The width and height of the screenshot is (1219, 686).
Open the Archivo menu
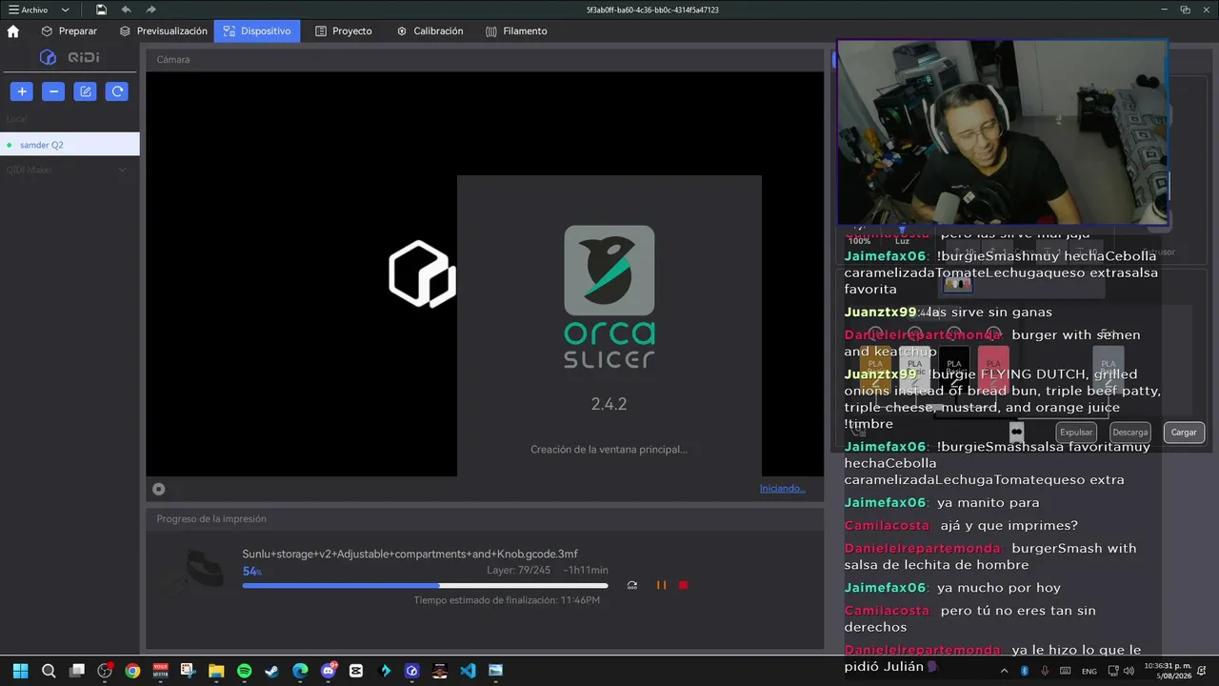coord(29,10)
